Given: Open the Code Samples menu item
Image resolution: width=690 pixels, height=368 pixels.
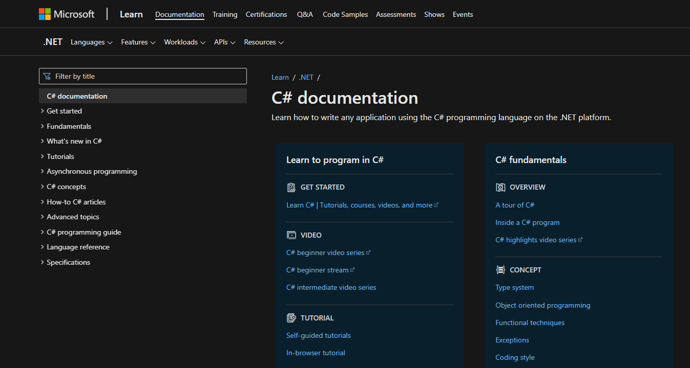Looking at the screenshot, I should coord(345,14).
